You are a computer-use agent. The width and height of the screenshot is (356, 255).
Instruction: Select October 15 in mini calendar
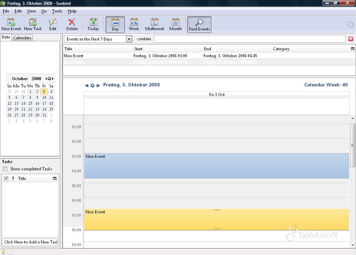[30, 104]
